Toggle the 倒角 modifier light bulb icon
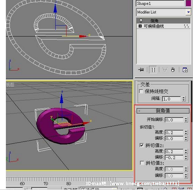193x190 pixels. [x=141, y=21]
